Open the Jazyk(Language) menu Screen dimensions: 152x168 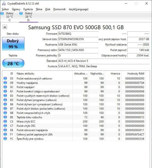point(79,9)
